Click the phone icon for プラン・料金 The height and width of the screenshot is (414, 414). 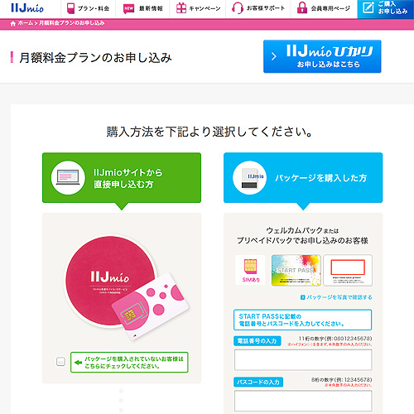coord(70,8)
